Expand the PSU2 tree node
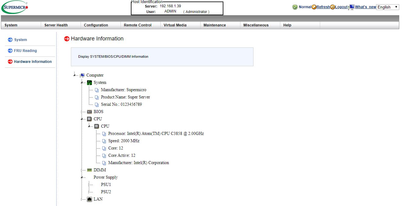Image resolution: width=402 pixels, height=206 pixels. pyautogui.click(x=89, y=192)
